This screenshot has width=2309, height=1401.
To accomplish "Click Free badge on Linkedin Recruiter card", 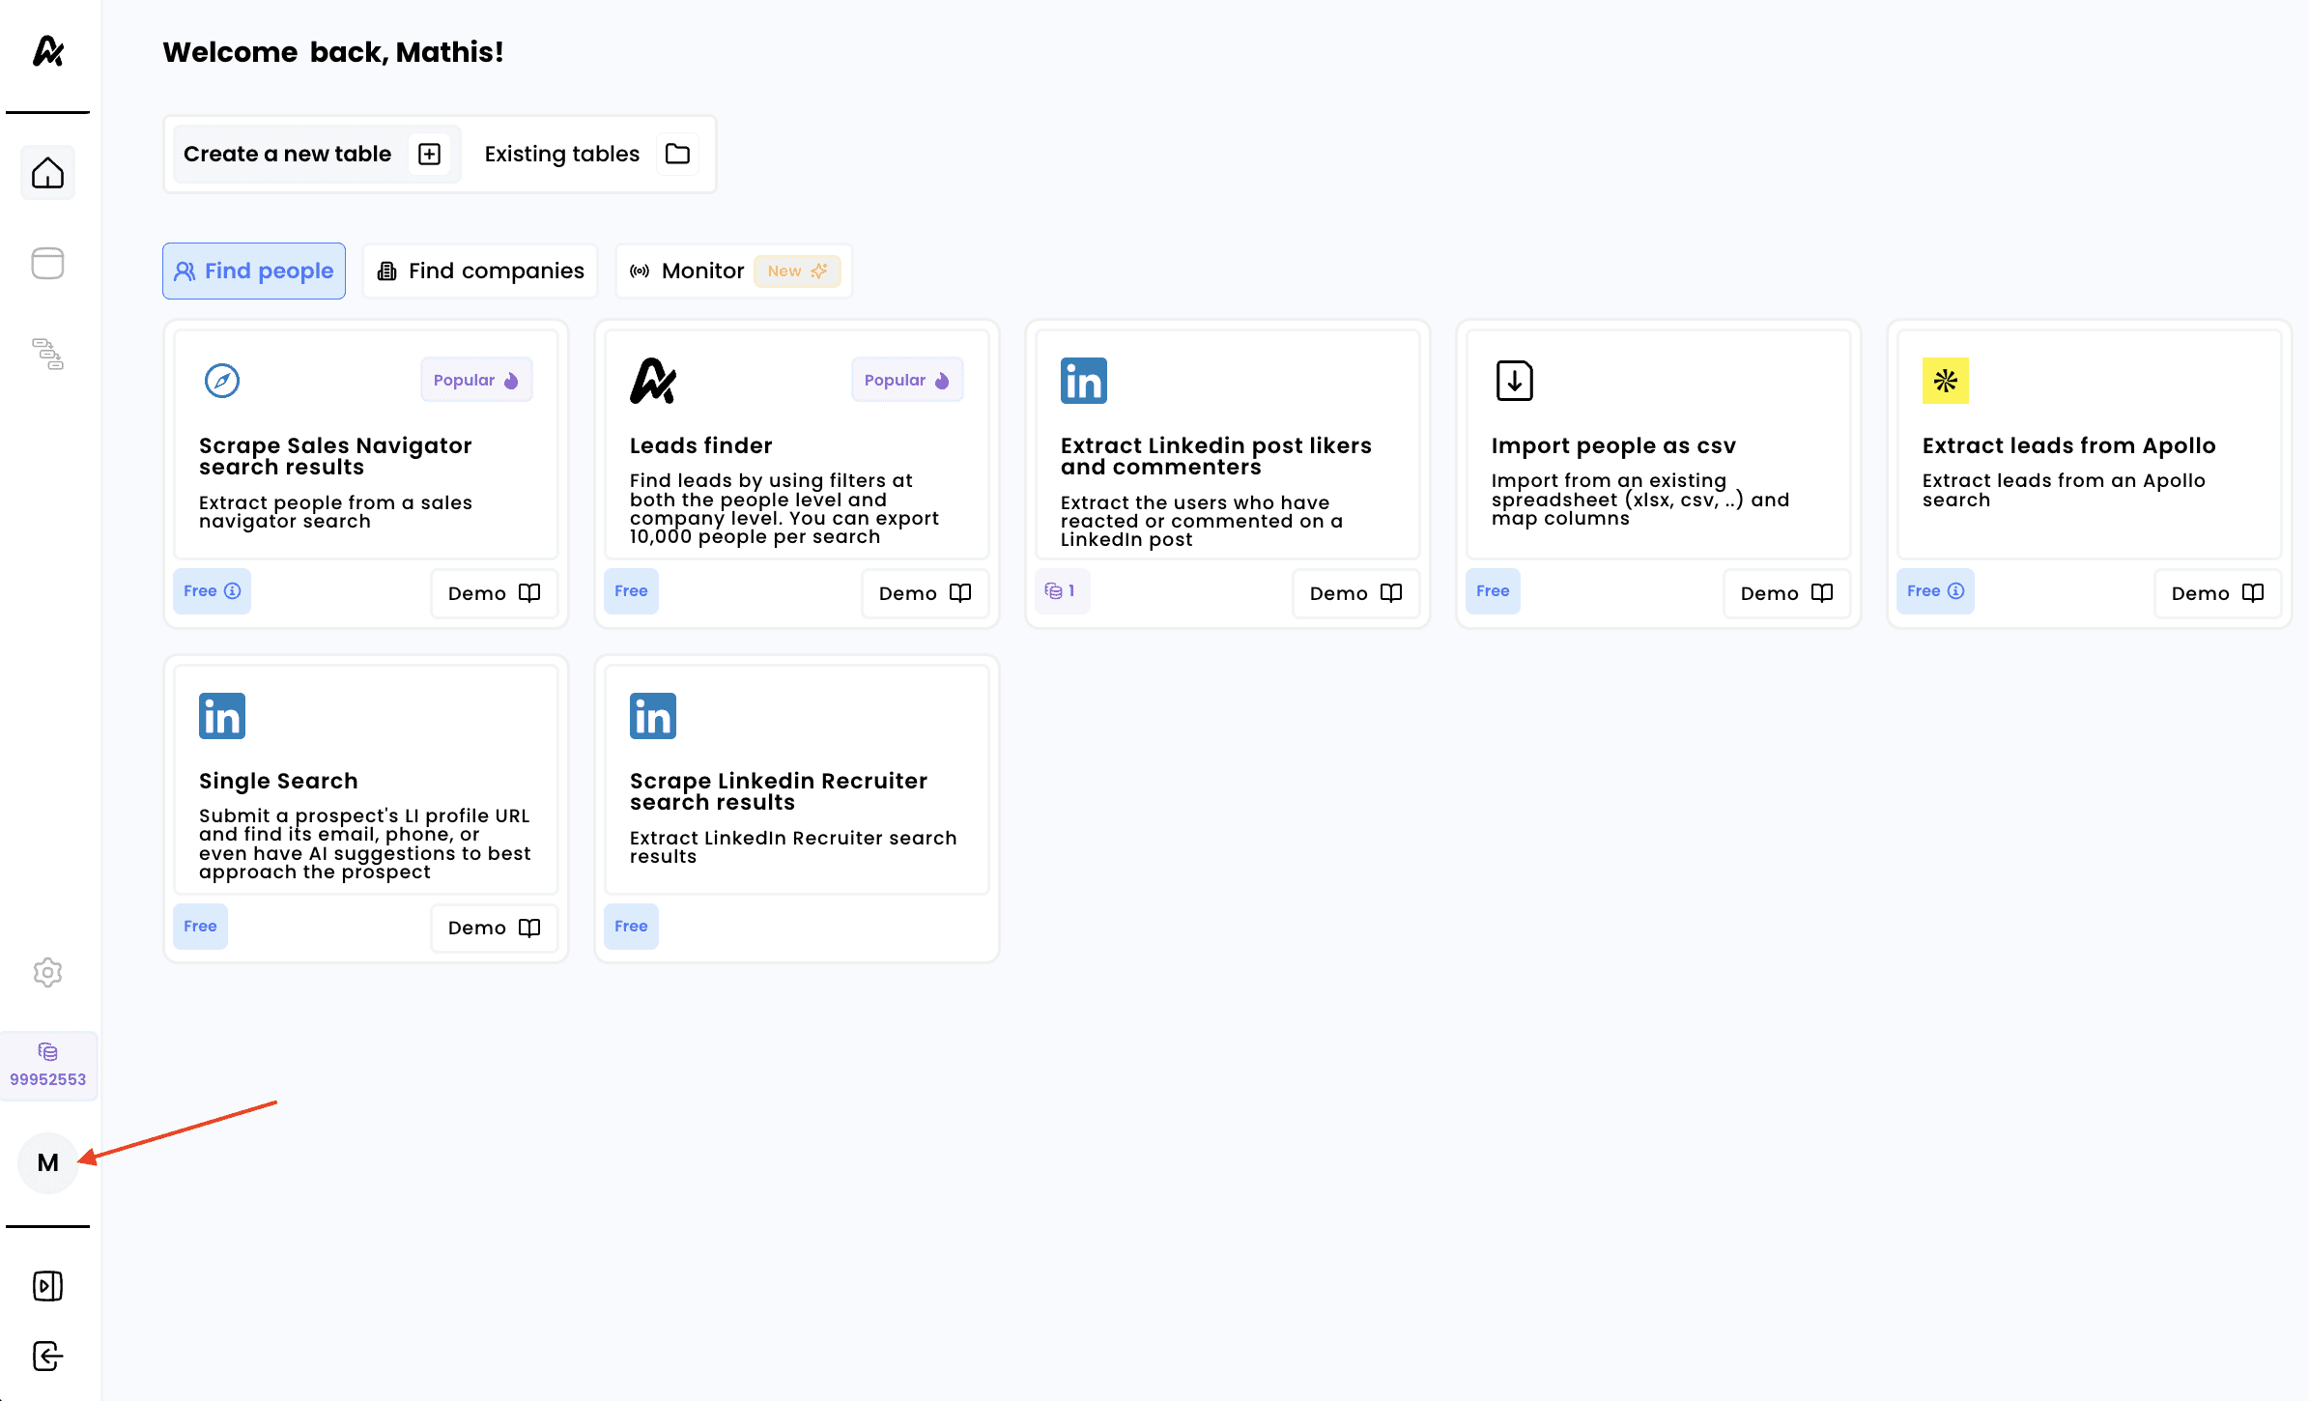I will coord(631,927).
